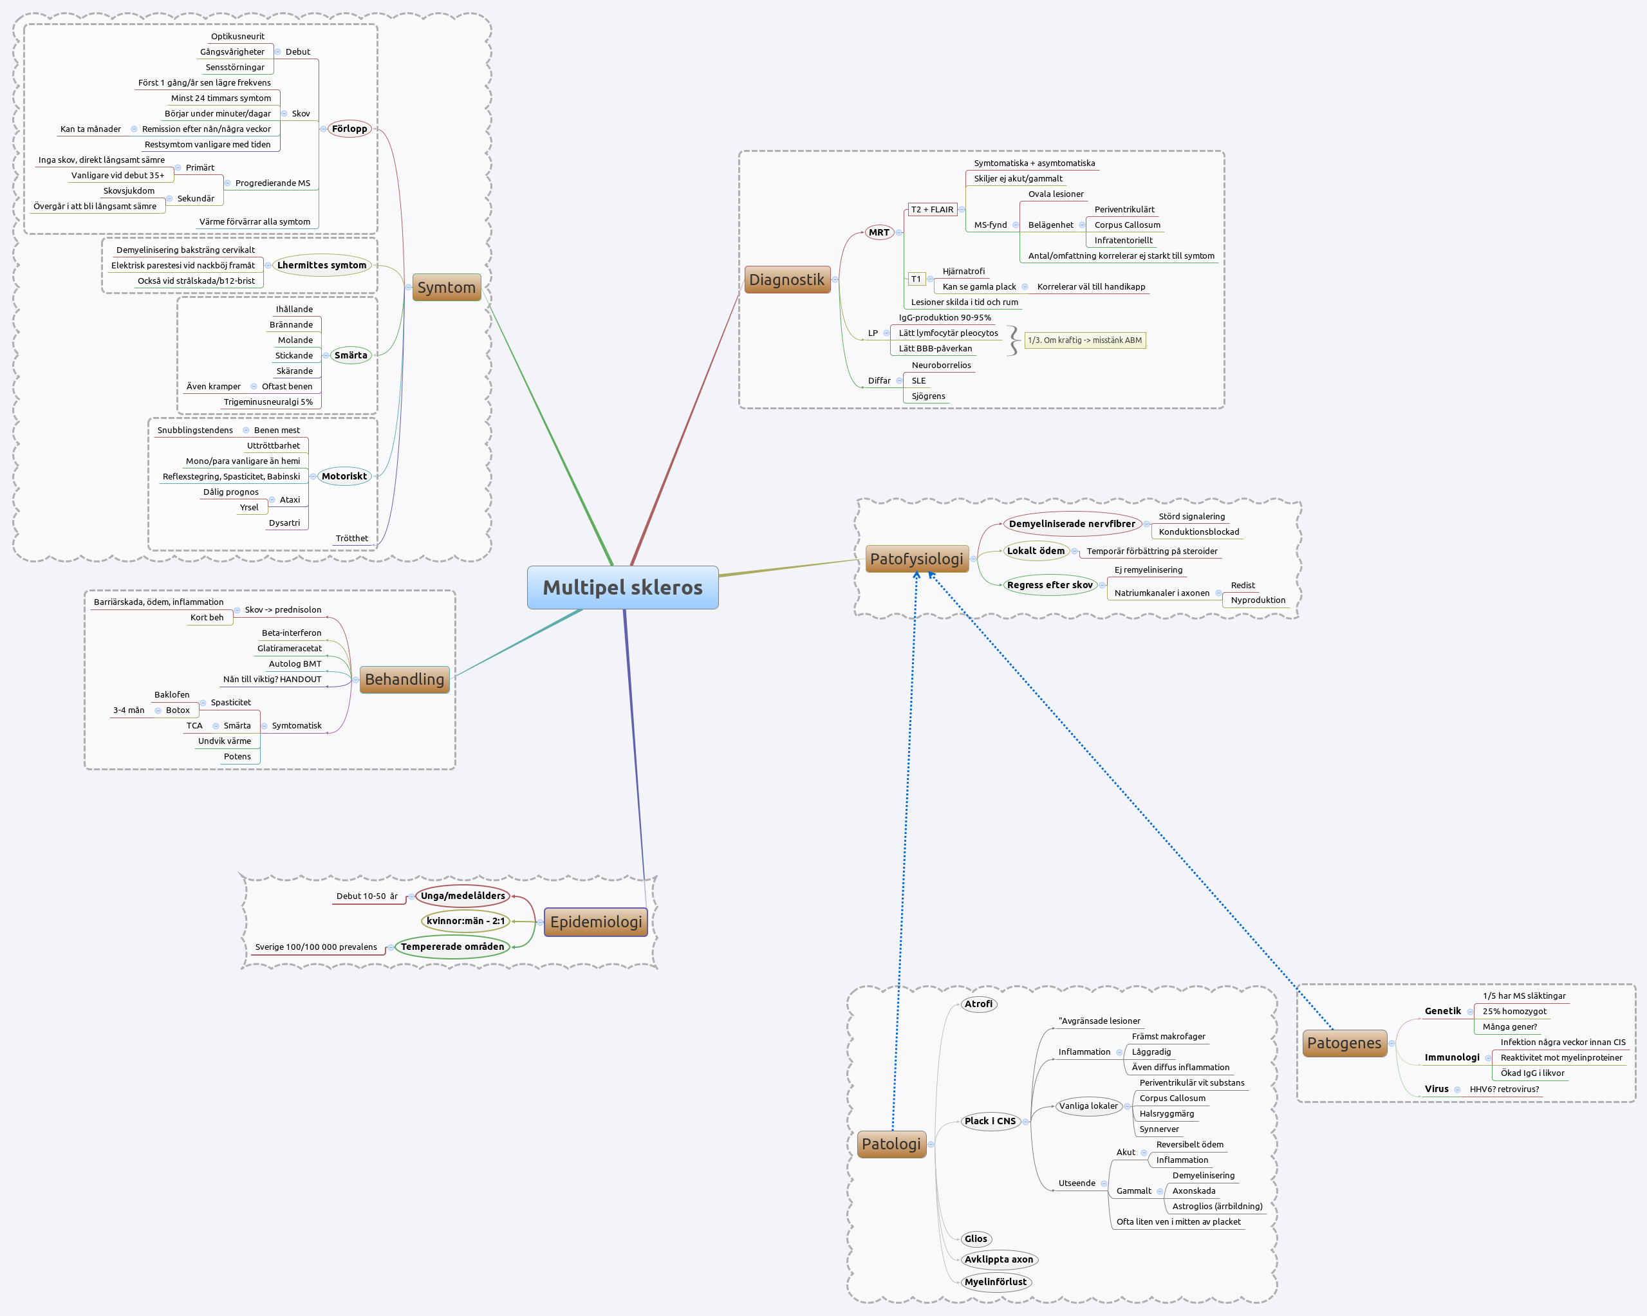
Task: Collapse the Diagnostik branch expander
Action: [835, 279]
